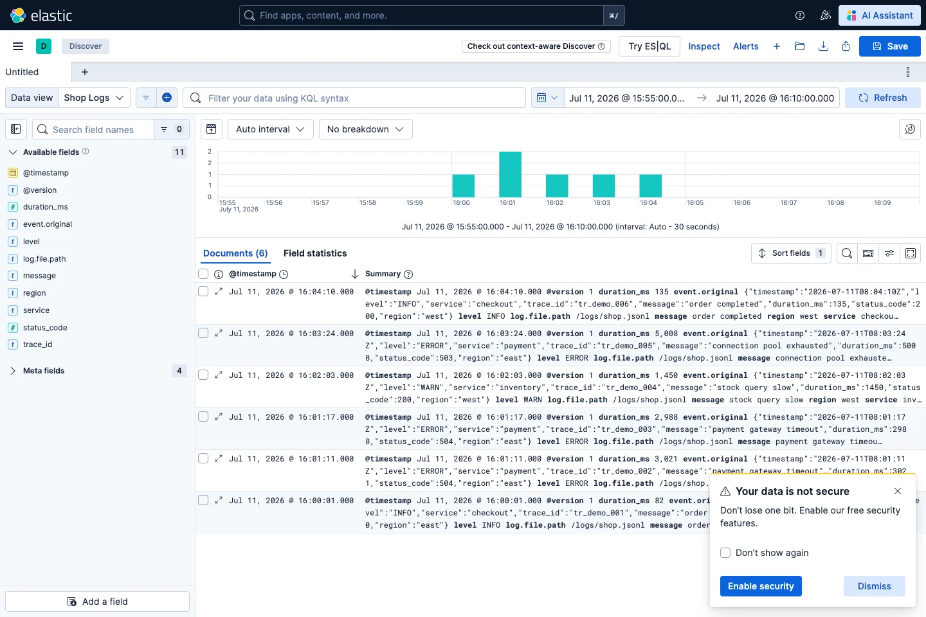Open the Inspect menu item
The image size is (926, 617).
704,46
